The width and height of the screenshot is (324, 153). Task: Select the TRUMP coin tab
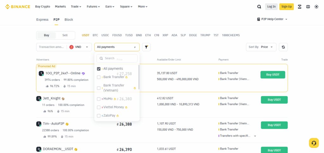coord(205,35)
